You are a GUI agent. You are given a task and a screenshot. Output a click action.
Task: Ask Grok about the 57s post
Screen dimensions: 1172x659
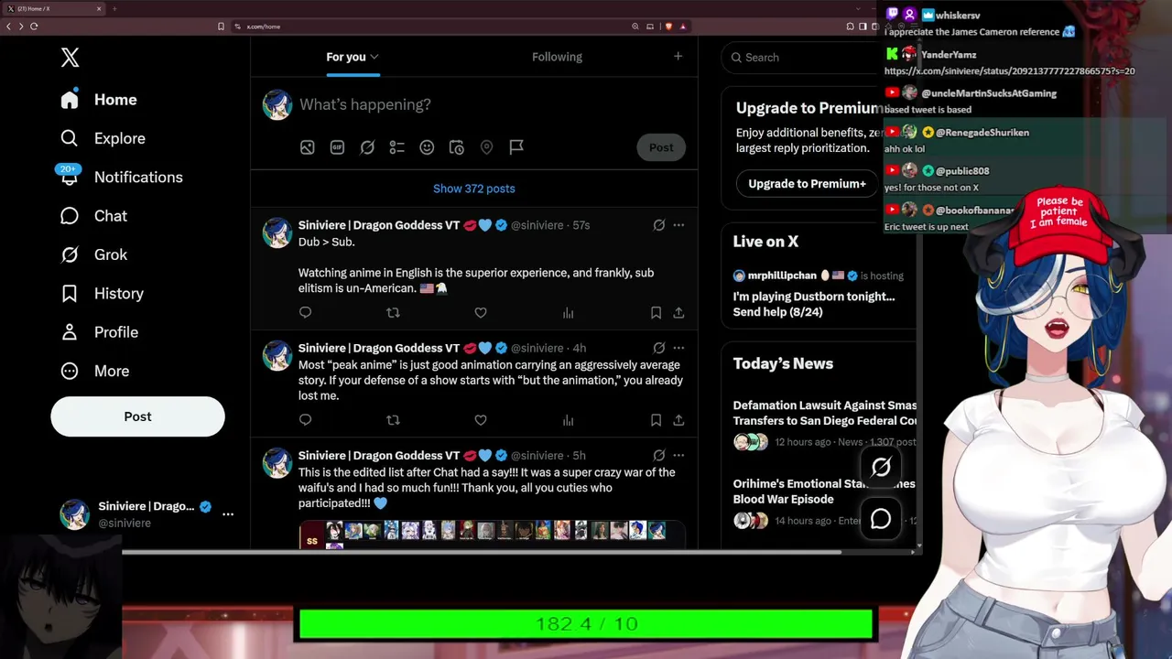point(658,225)
